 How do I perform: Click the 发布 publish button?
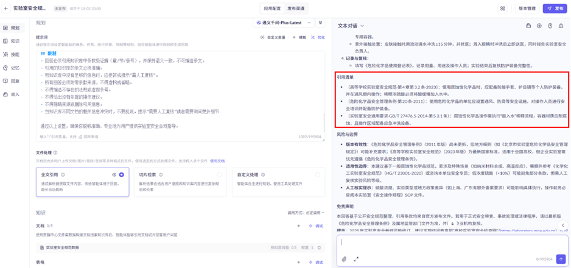[555, 9]
